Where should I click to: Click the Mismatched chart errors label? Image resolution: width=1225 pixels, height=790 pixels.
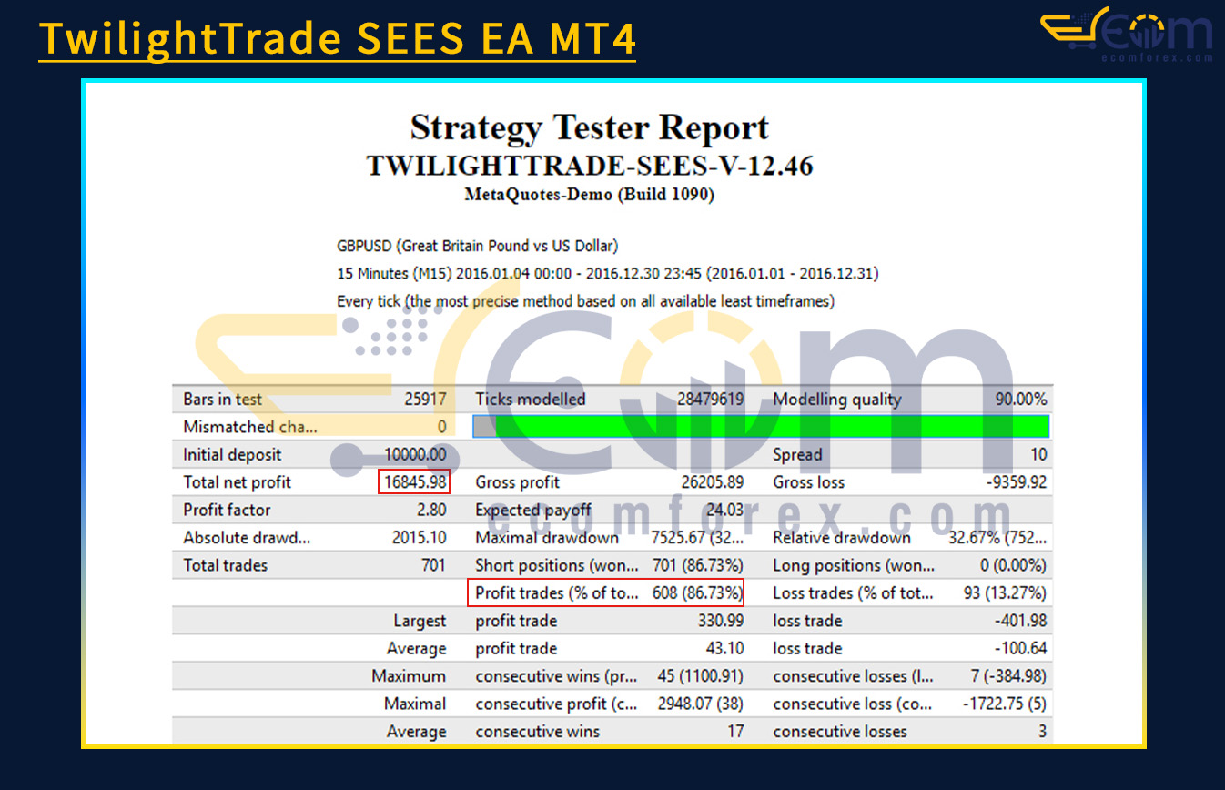[x=250, y=427]
